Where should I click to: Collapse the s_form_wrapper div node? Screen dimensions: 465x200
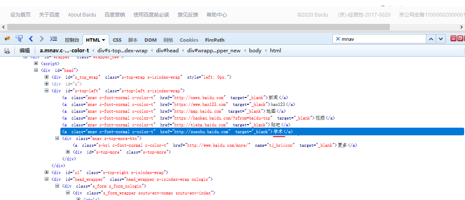click(x=68, y=193)
